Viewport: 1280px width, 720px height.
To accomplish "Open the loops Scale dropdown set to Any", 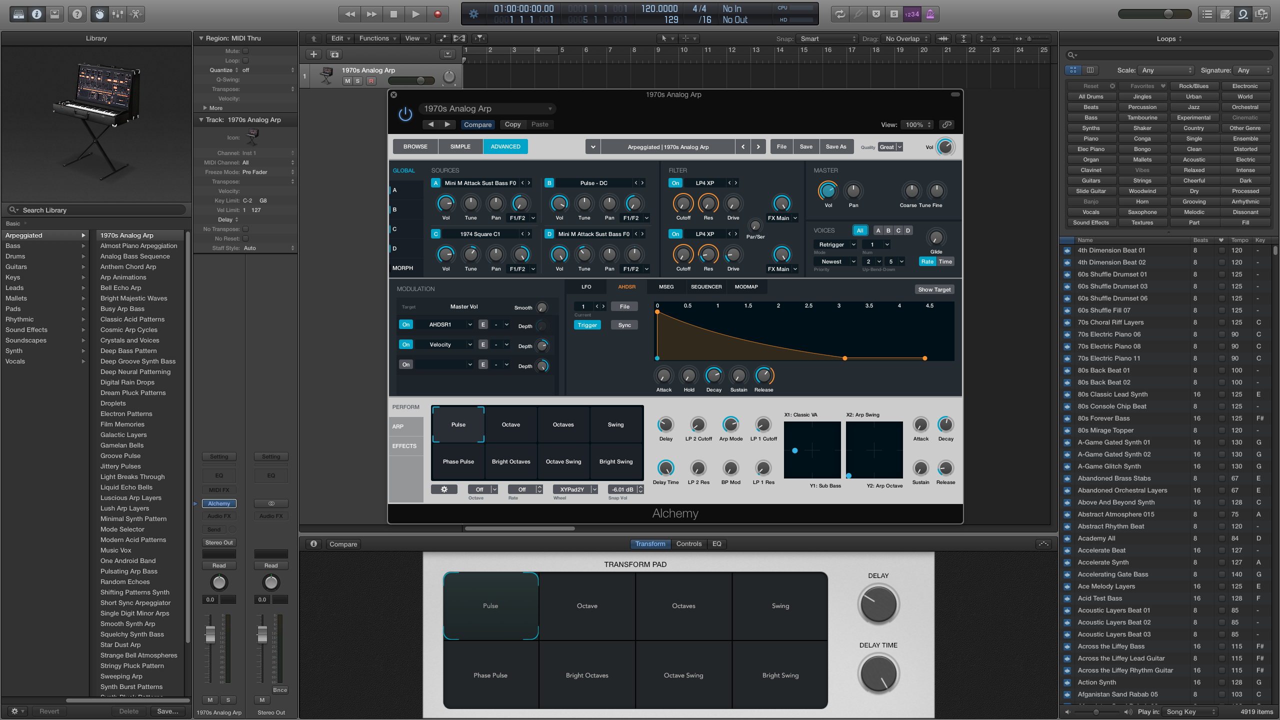I will point(1166,70).
